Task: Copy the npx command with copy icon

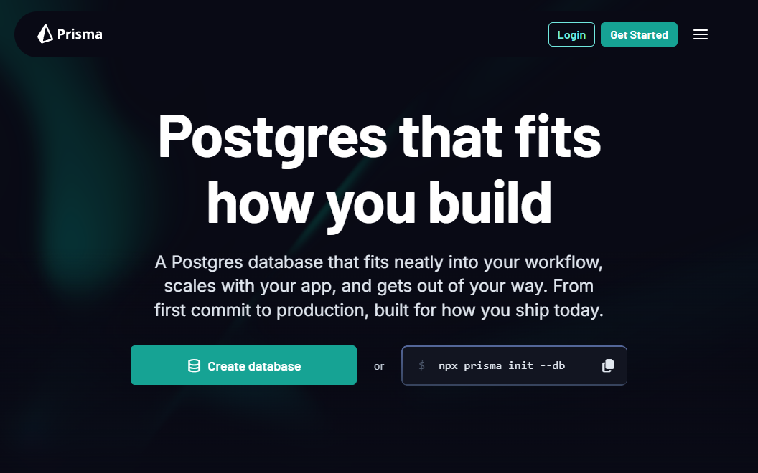Action: [x=608, y=365]
